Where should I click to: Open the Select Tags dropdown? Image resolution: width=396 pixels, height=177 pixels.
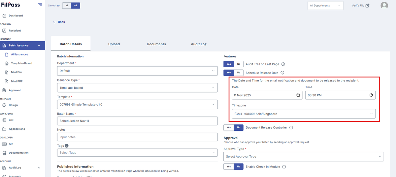pyautogui.click(x=137, y=153)
